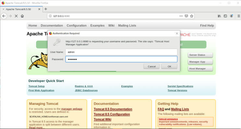241x129 pixels.
Task: Open Tomcat 8.5 Documentation link
Action: tap(113, 109)
